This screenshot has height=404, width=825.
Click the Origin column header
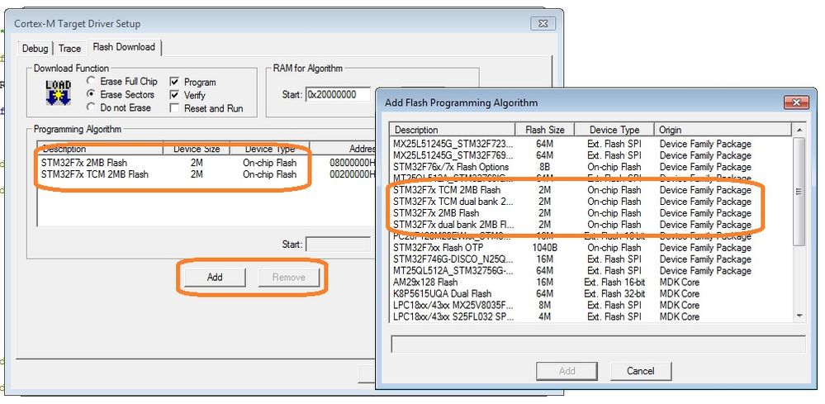(x=723, y=130)
